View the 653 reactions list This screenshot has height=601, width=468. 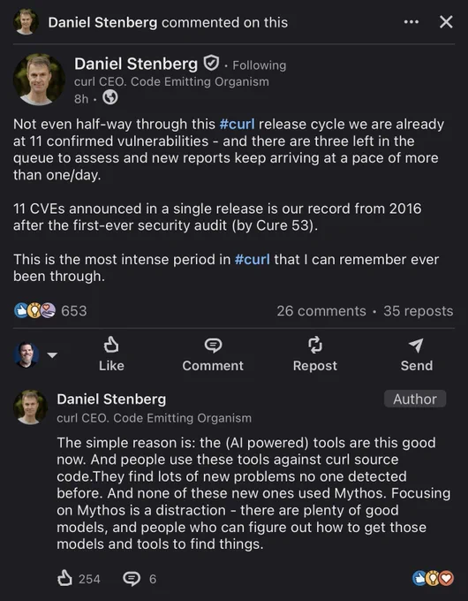click(x=50, y=311)
